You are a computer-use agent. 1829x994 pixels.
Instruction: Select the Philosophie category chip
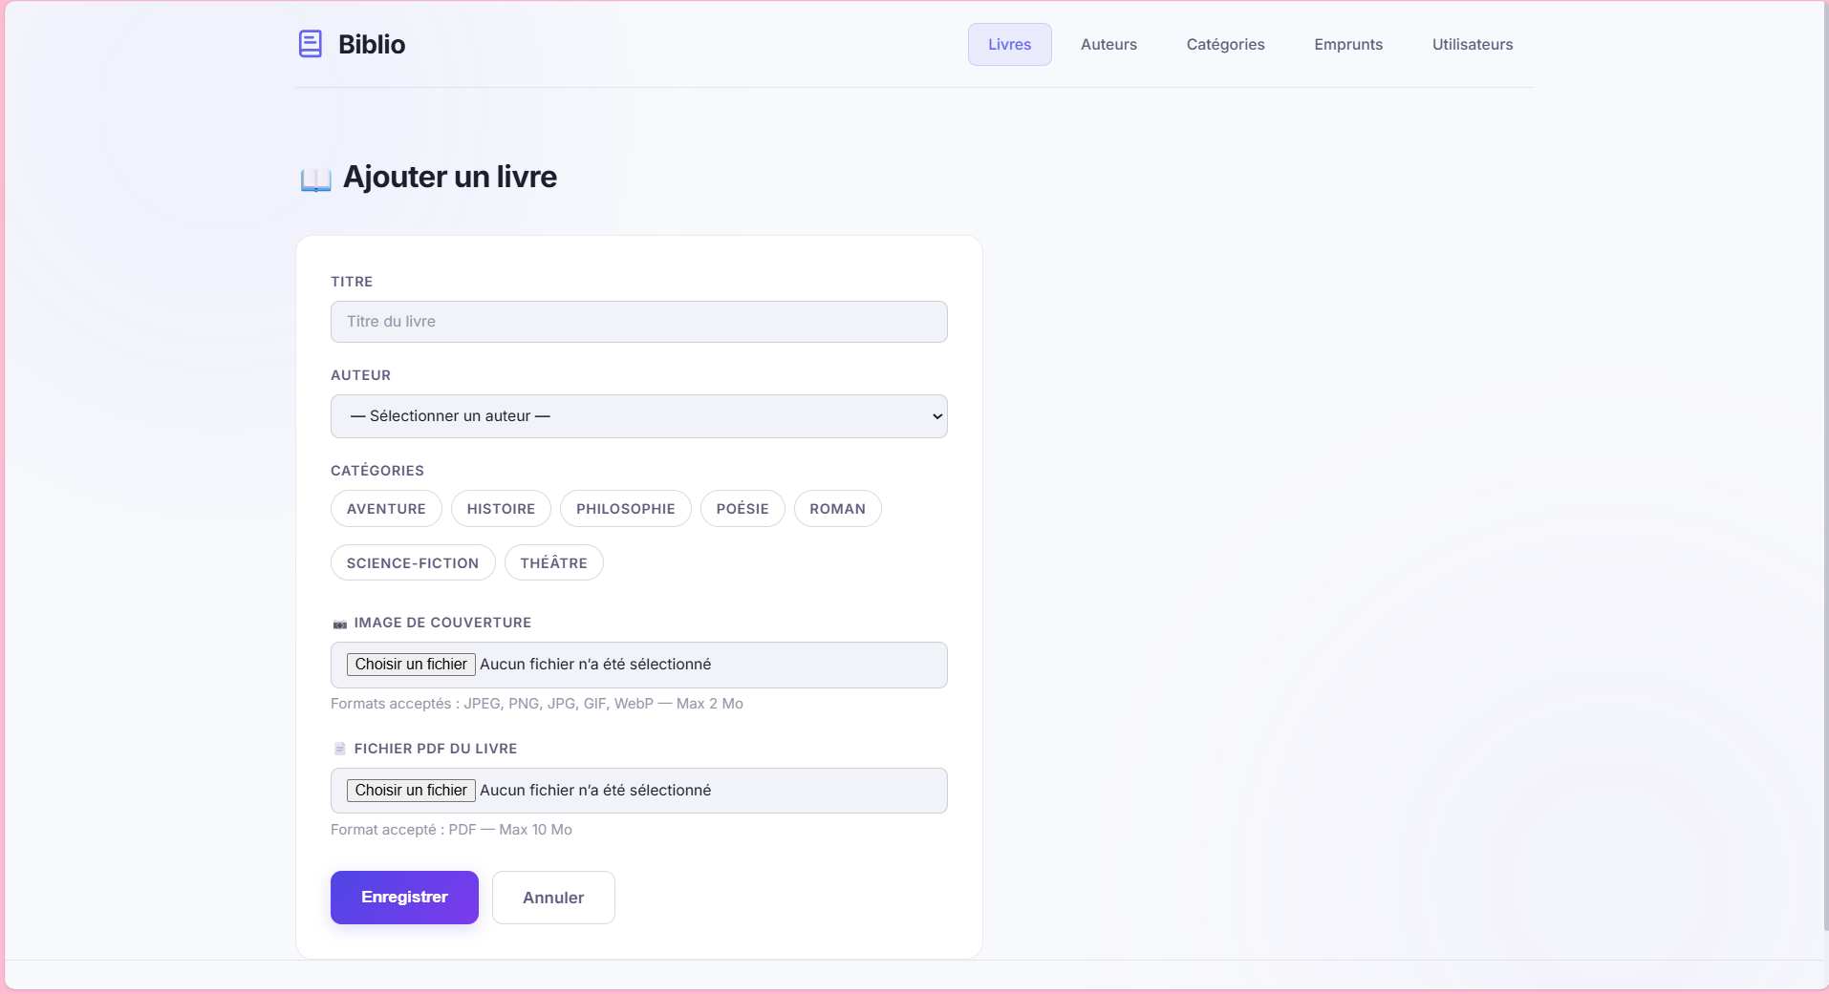(625, 509)
